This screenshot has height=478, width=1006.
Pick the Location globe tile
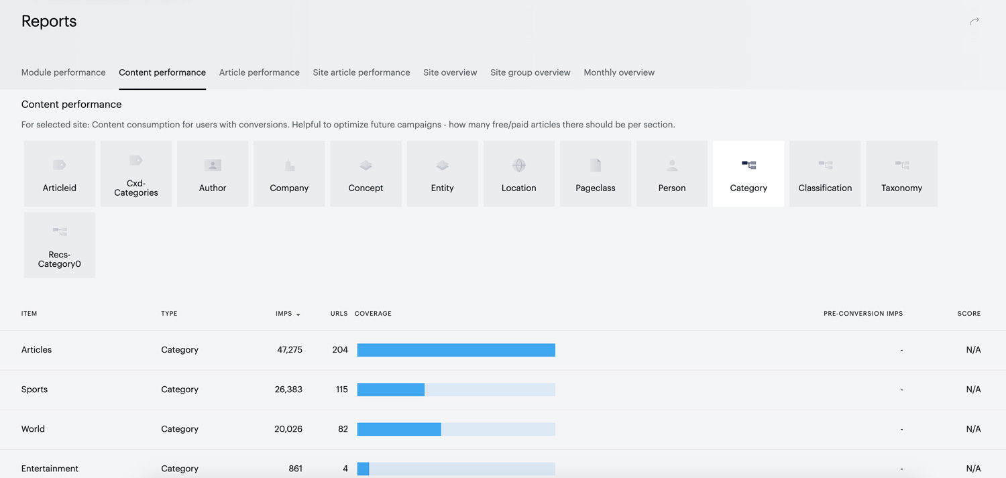tap(519, 174)
